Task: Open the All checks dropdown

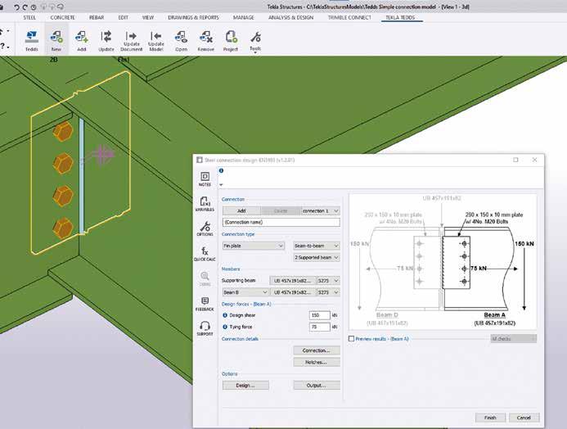Action: click(x=513, y=339)
